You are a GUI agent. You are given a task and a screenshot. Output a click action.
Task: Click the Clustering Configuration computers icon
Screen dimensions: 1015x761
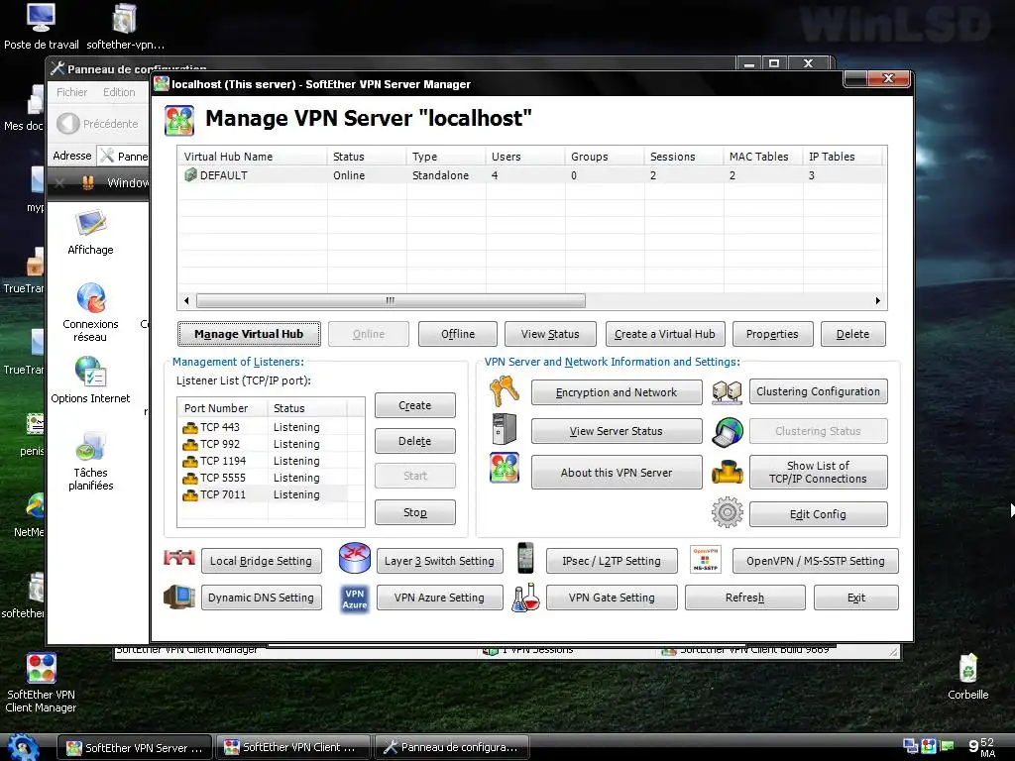tap(727, 391)
